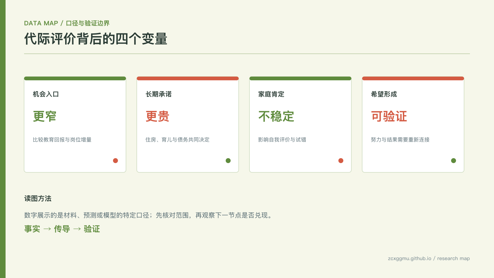Click the zcxggmu.github.io / research map footer

[429, 259]
